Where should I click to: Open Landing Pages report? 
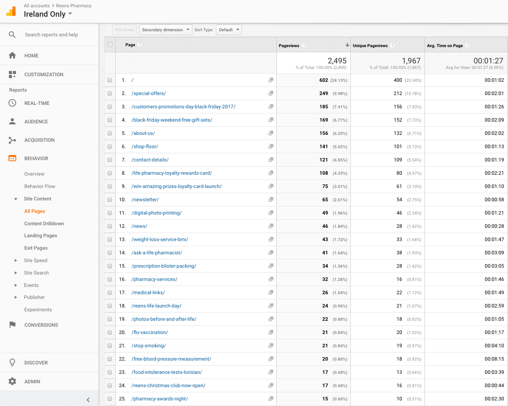[41, 236]
